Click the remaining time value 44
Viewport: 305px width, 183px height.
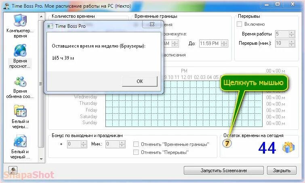point(267,148)
